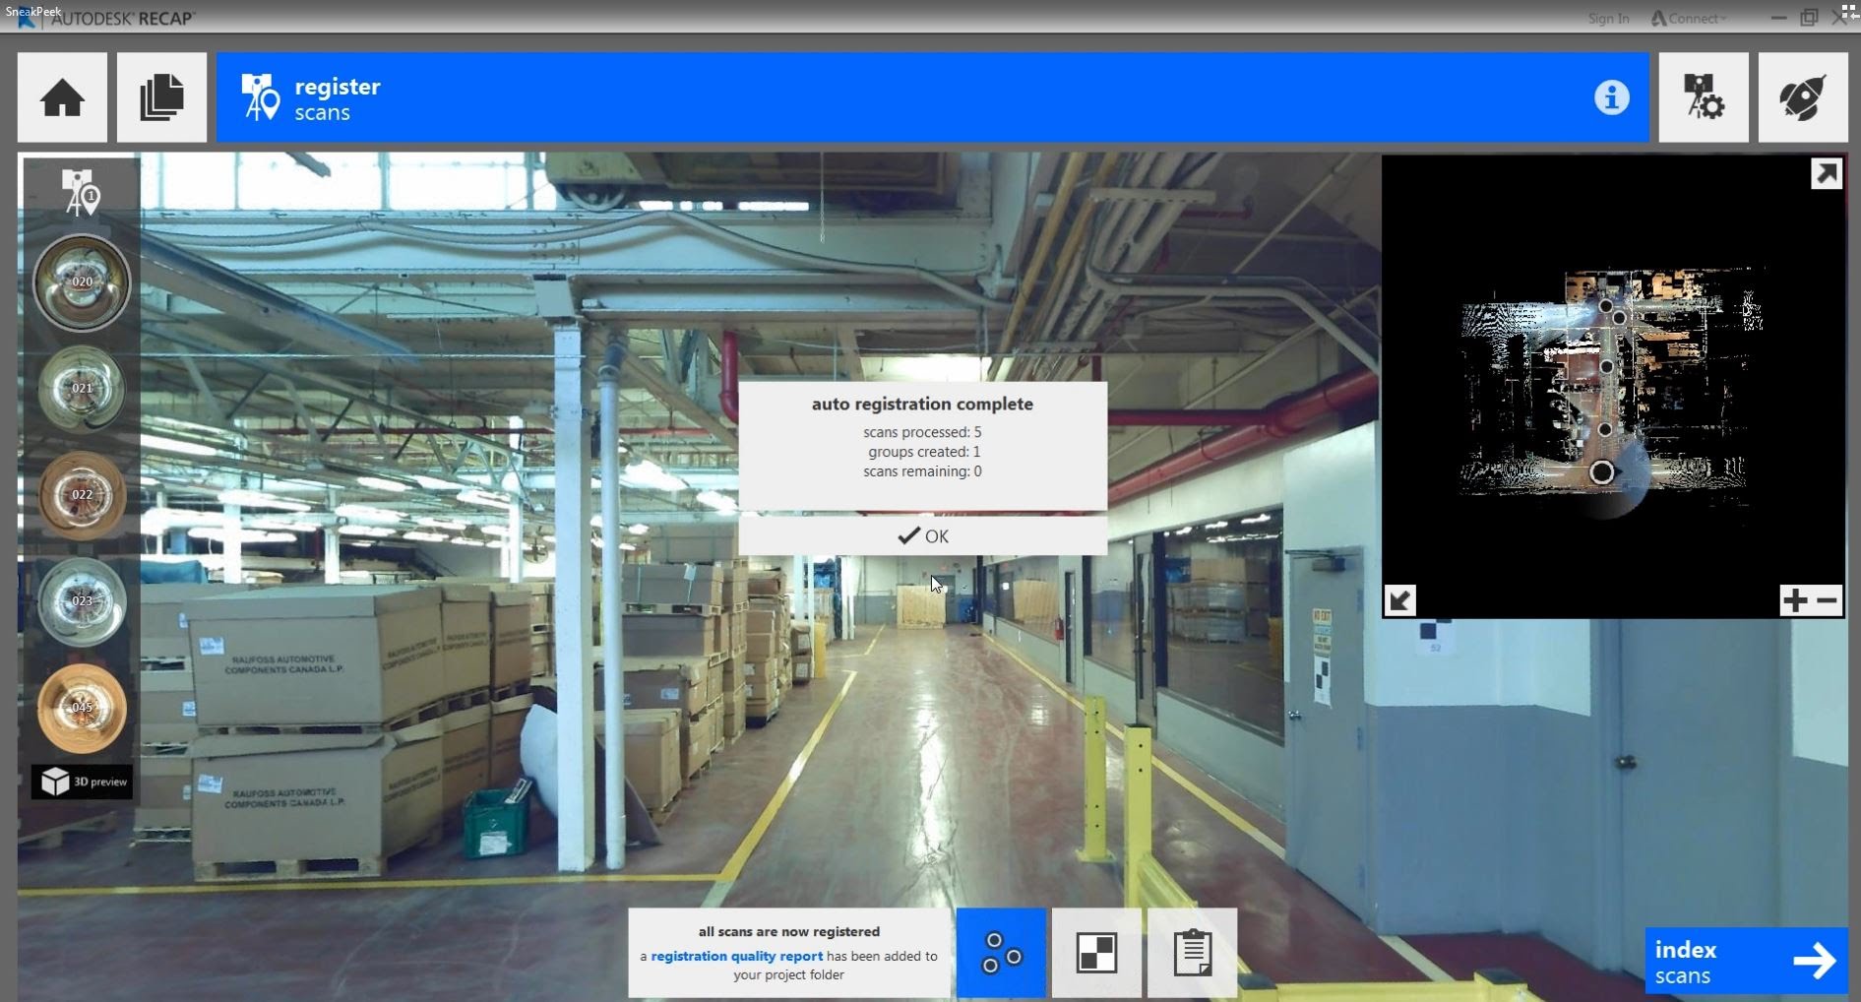Go to the Home screen
Screen dimensions: 1861x1002
pos(62,97)
